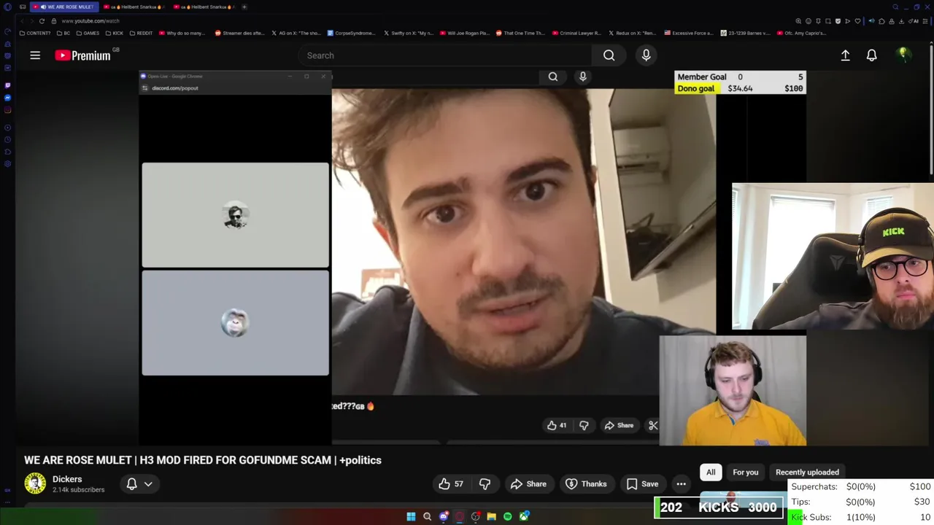Open the sidebar player icon
This screenshot has width=934, height=525.
pyautogui.click(x=7, y=128)
